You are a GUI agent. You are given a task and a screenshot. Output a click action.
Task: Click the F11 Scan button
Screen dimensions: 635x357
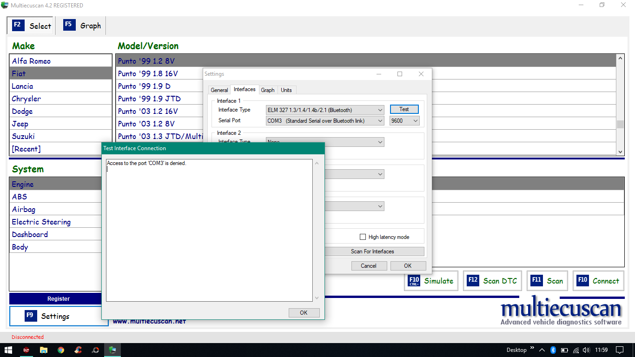click(x=547, y=281)
